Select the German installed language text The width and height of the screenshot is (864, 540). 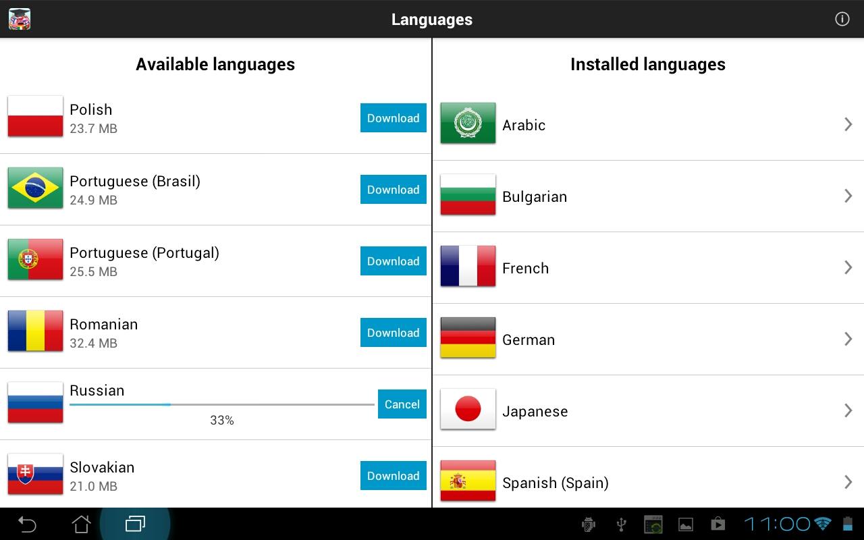click(x=529, y=340)
